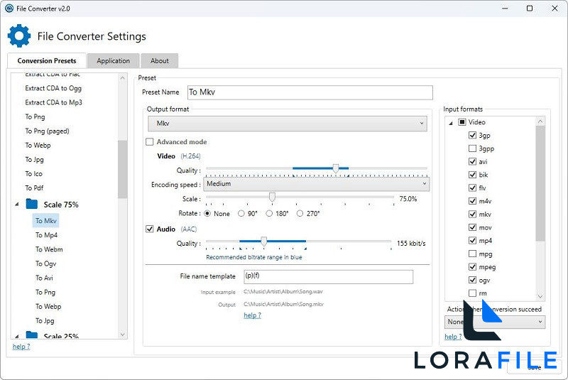The width and height of the screenshot is (568, 380).
Task: Uncheck the mkv input format
Action: click(472, 214)
